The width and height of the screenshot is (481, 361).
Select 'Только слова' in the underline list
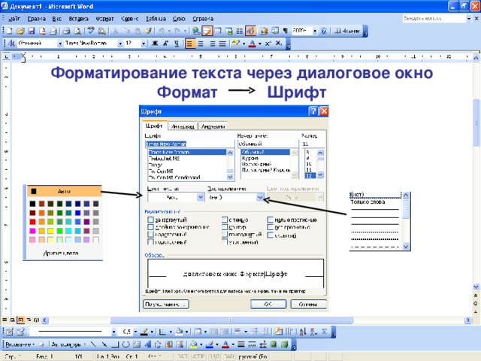click(x=368, y=202)
